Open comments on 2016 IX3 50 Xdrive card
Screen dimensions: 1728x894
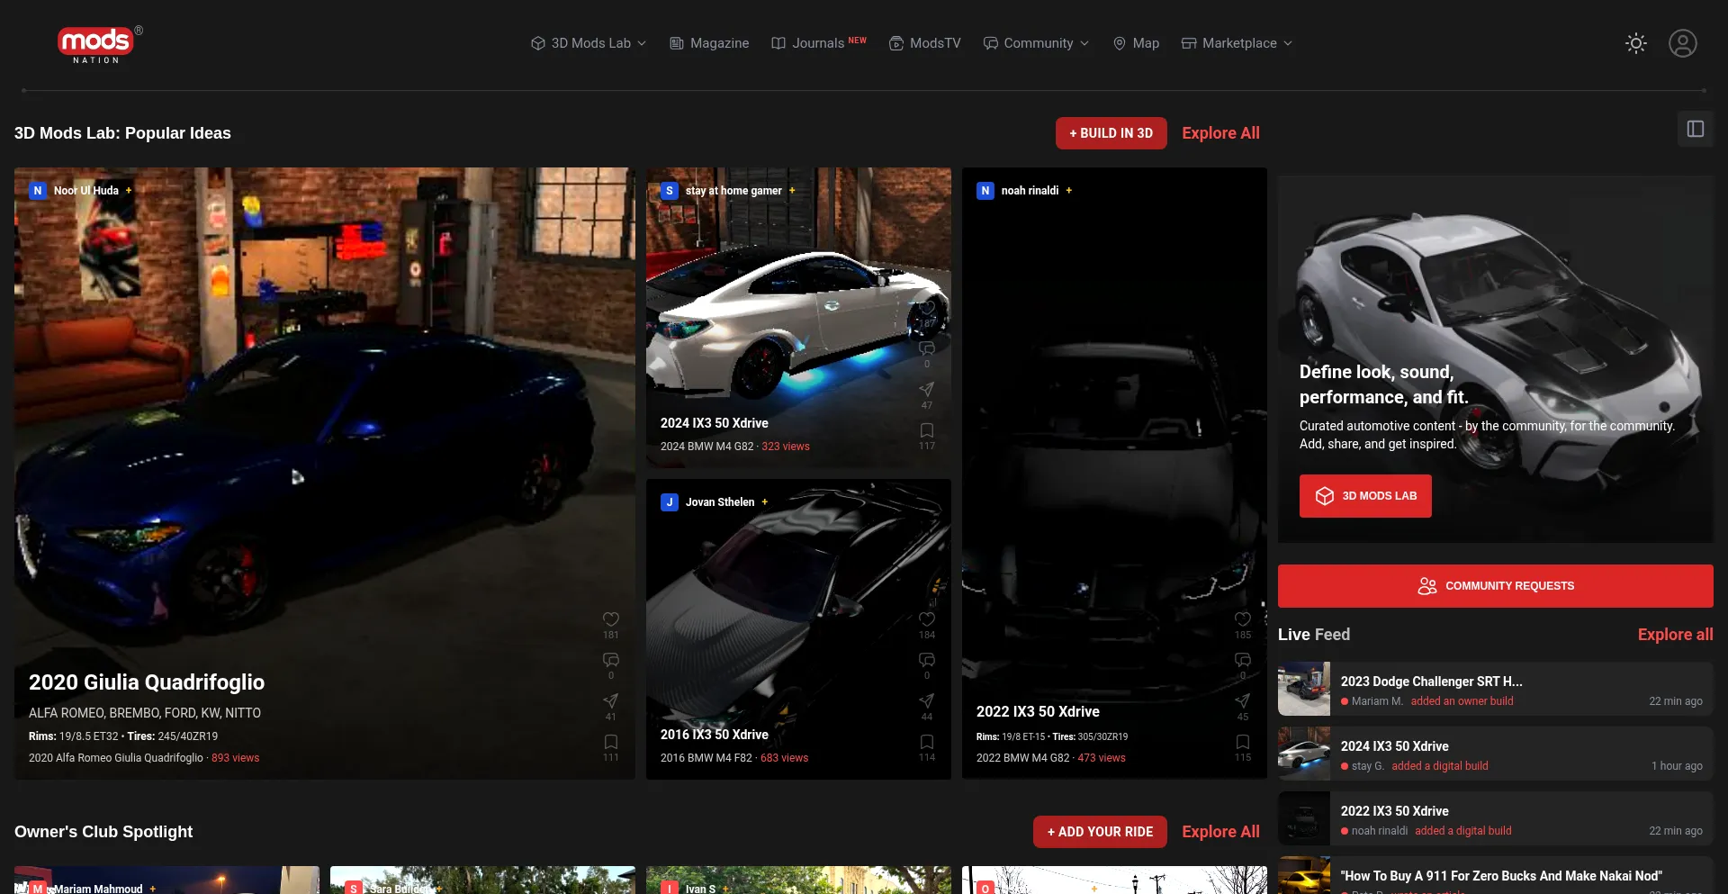[x=927, y=660]
